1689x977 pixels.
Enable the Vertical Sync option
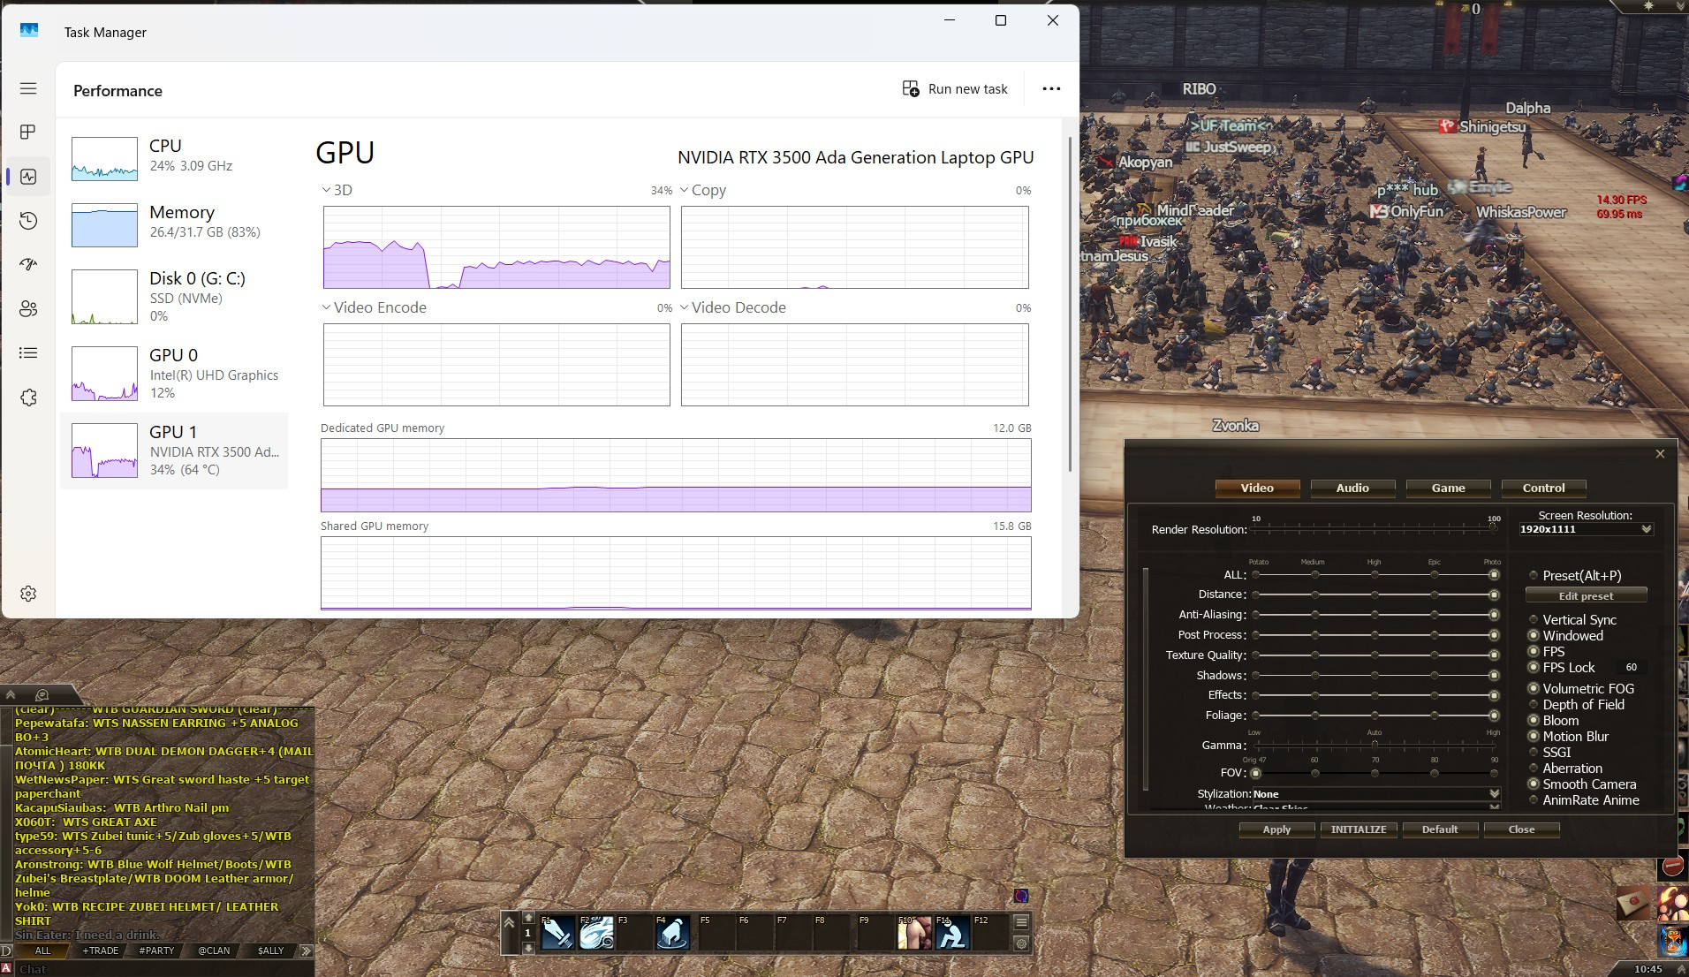[x=1534, y=620]
